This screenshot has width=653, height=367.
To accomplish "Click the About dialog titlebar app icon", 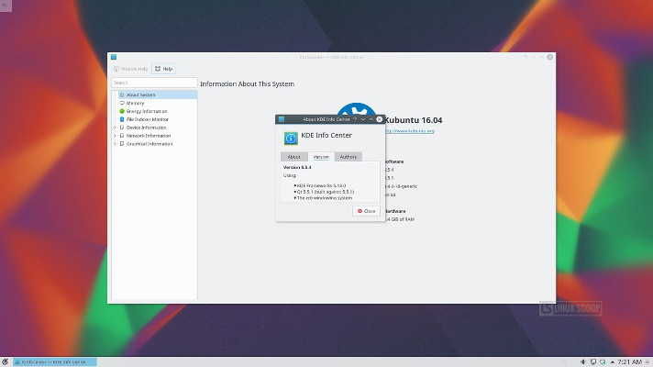I will tap(282, 119).
